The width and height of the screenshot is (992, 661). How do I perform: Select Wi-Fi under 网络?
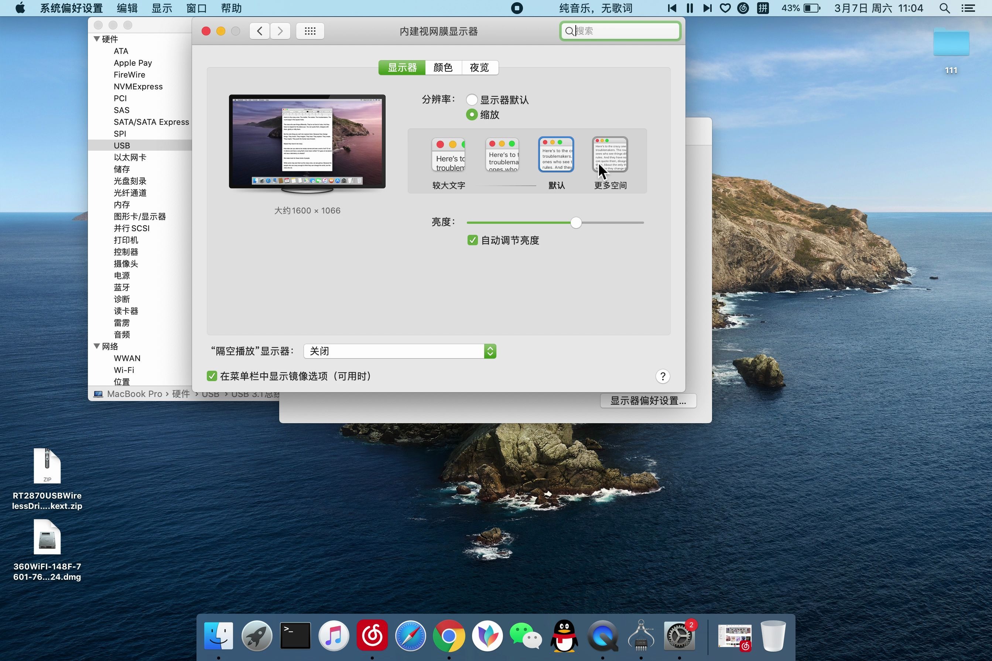pos(124,370)
